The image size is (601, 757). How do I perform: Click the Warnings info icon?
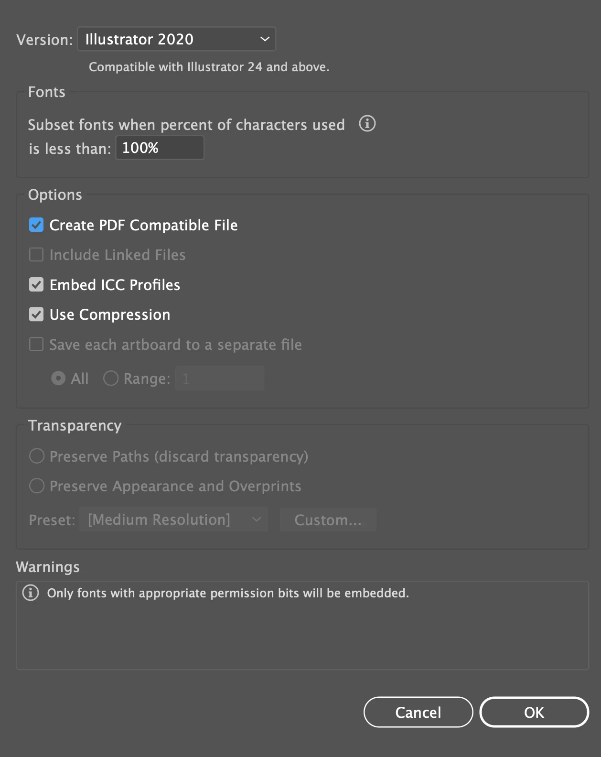[31, 593]
